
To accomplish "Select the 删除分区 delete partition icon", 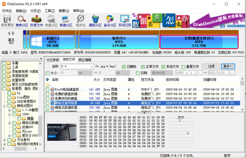I will point(95,21).
